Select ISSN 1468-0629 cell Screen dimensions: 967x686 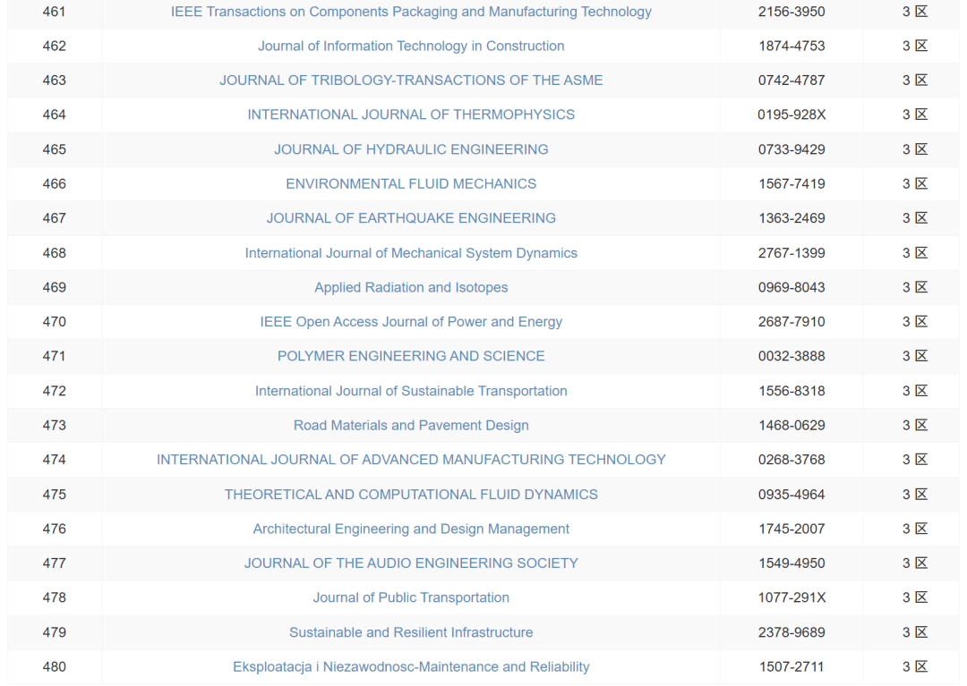click(792, 426)
